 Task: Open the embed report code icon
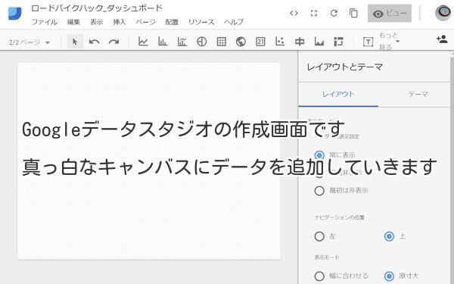pos(294,13)
